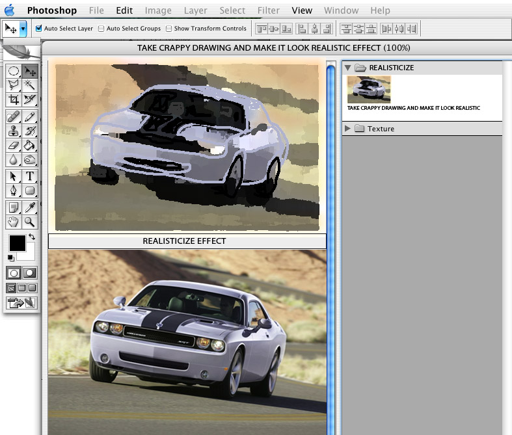Pick the Clone Stamp tool
The height and width of the screenshot is (435, 512).
pos(14,131)
